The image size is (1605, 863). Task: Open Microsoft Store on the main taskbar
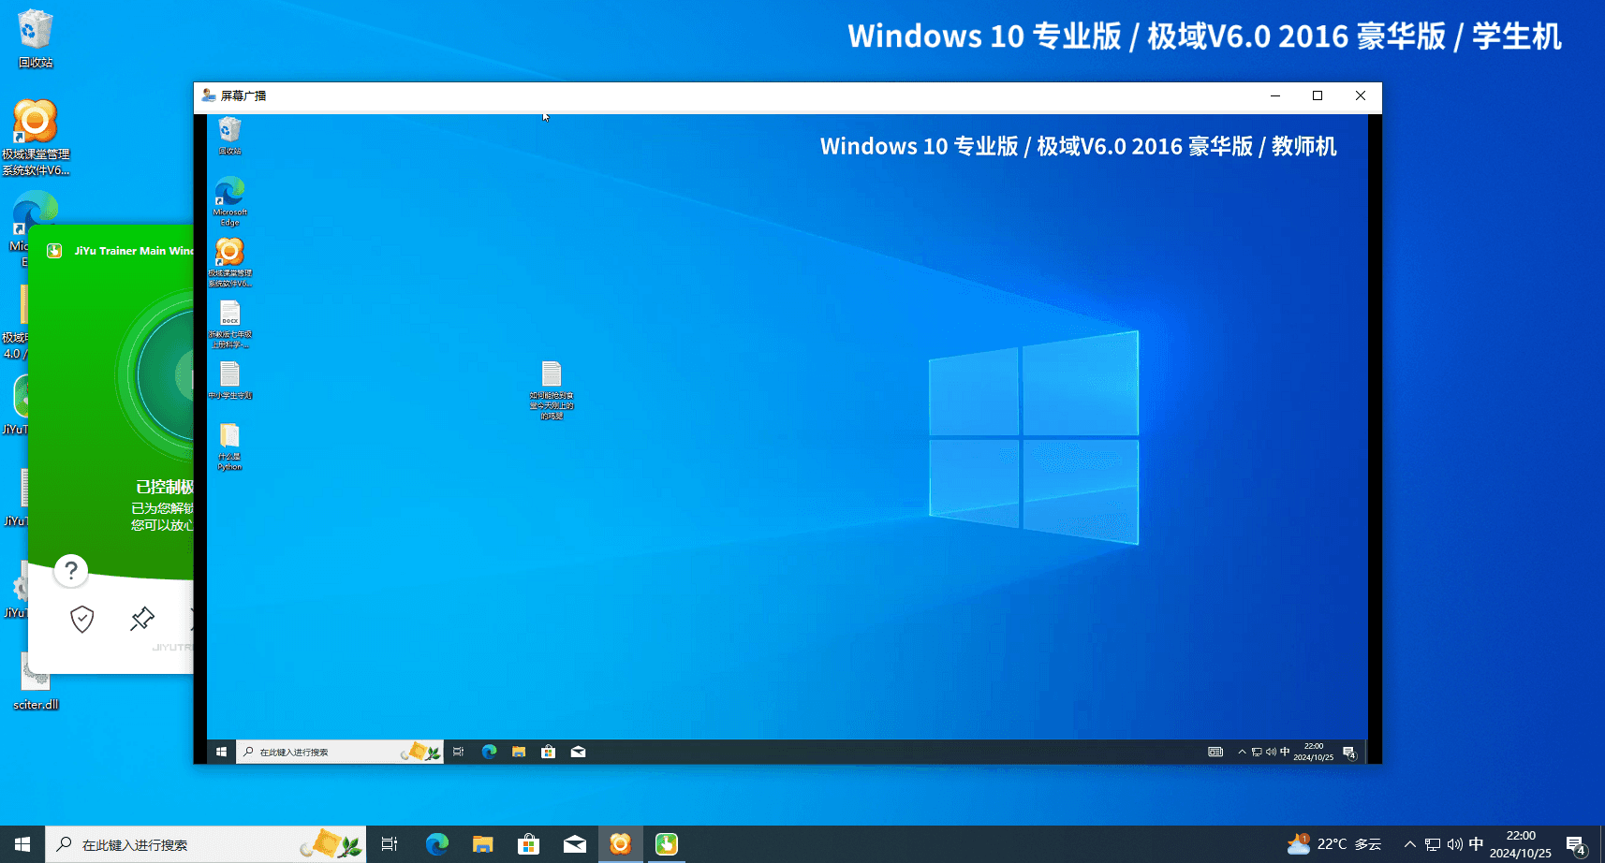[528, 844]
